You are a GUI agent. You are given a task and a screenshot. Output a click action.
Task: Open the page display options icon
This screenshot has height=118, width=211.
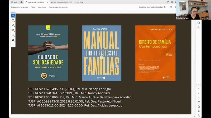(199, 107)
